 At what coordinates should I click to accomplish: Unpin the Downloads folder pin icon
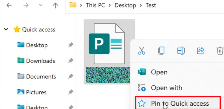tap(71, 61)
